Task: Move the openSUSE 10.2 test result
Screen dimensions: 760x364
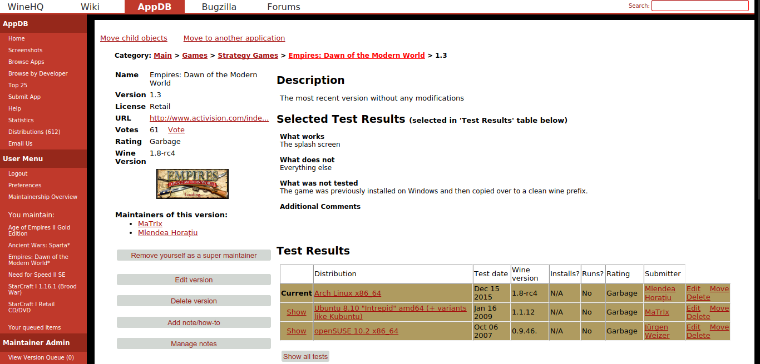Action: [719, 327]
